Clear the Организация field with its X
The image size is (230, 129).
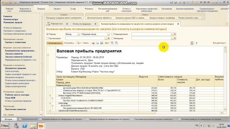pos(109,38)
